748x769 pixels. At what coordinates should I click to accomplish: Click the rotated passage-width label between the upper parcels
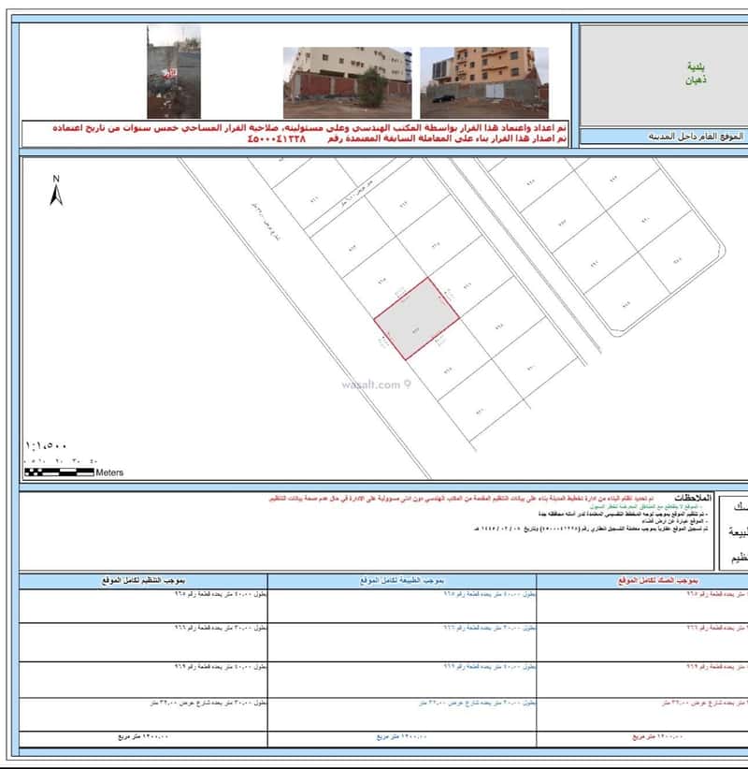tap(356, 194)
